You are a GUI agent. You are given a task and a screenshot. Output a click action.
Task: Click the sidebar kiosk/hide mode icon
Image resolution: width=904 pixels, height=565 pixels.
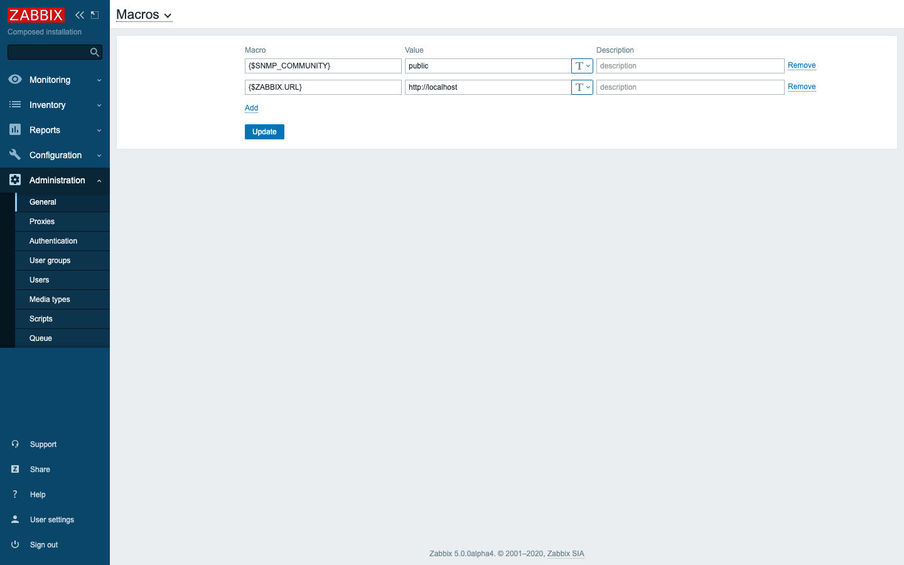(x=95, y=15)
